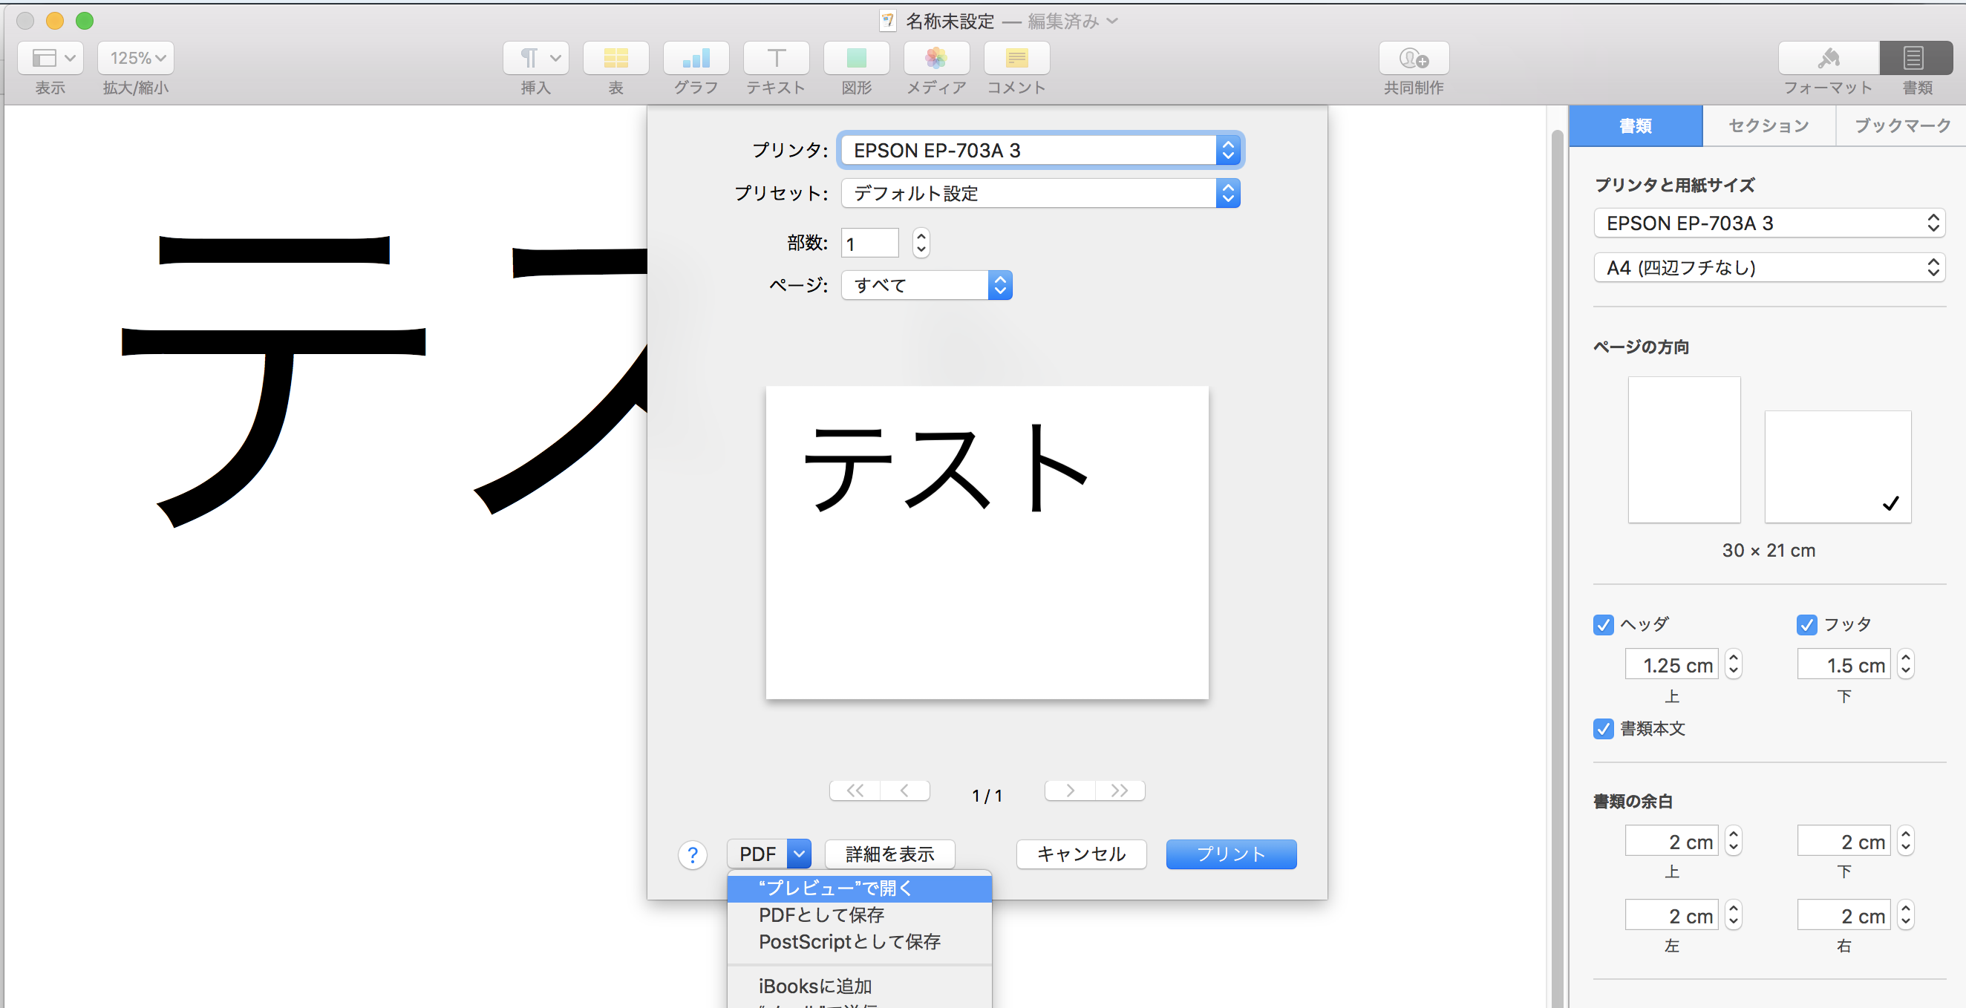The image size is (1966, 1008).
Task: Expand the A4 (四辺フチなし) paper size dropdown
Action: (x=1769, y=268)
